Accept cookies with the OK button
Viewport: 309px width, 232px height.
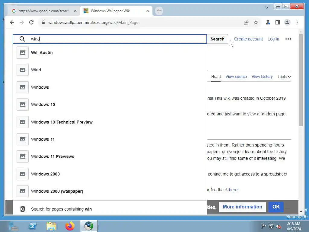(276, 207)
